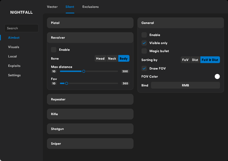This screenshot has width=228, height=161.
Task: Open the FOV Color picker
Action: pos(217,76)
